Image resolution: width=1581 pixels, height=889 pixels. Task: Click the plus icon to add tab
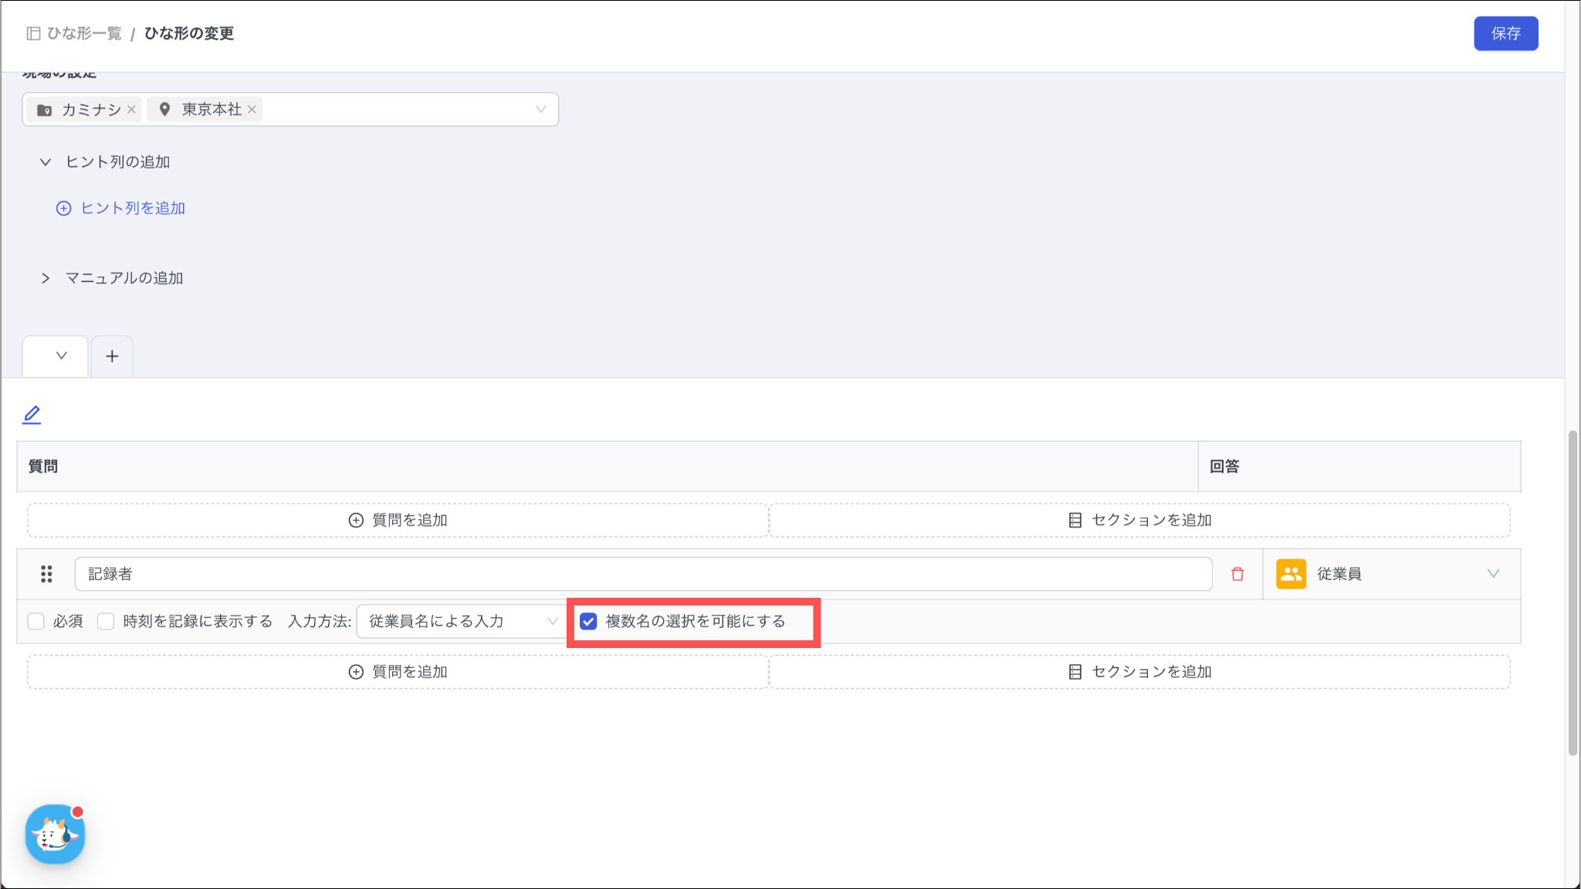112,356
